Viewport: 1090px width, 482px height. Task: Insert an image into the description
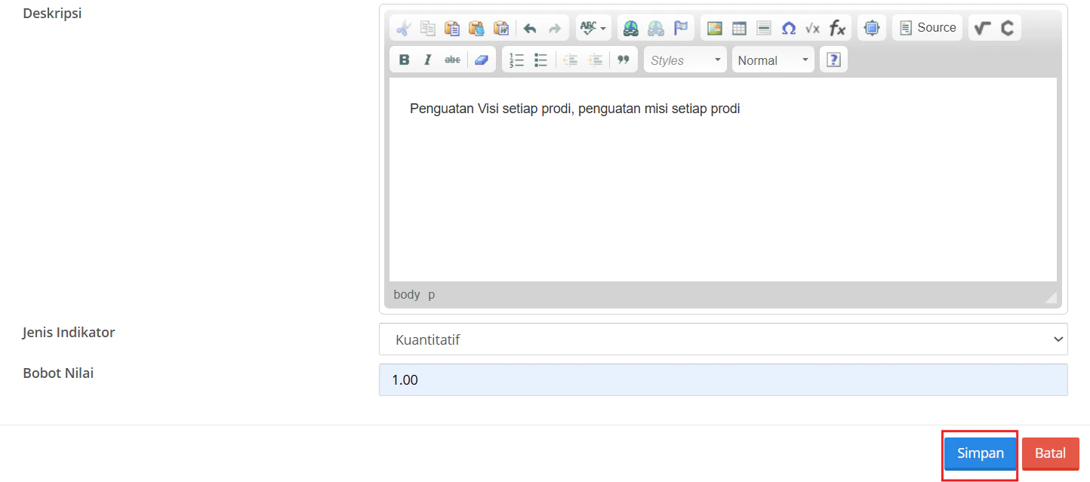[714, 27]
